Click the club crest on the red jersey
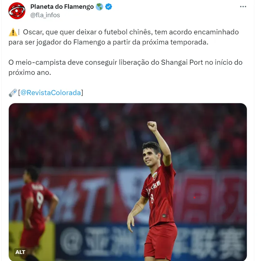Image resolution: width=260 pixels, height=261 pixels. (x=155, y=176)
